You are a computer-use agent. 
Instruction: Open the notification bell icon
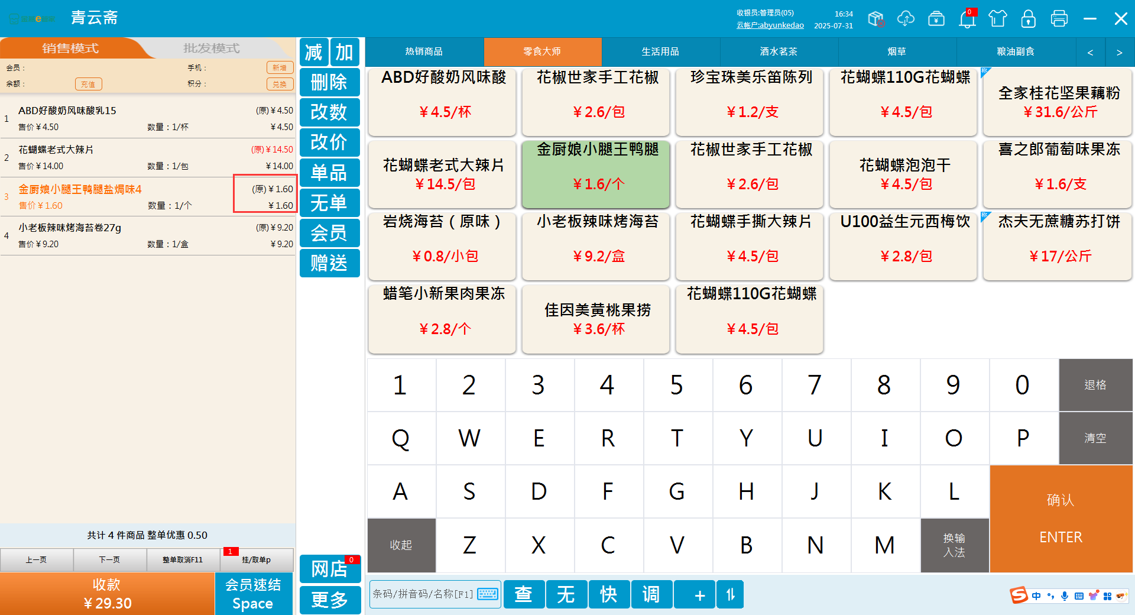click(x=967, y=19)
